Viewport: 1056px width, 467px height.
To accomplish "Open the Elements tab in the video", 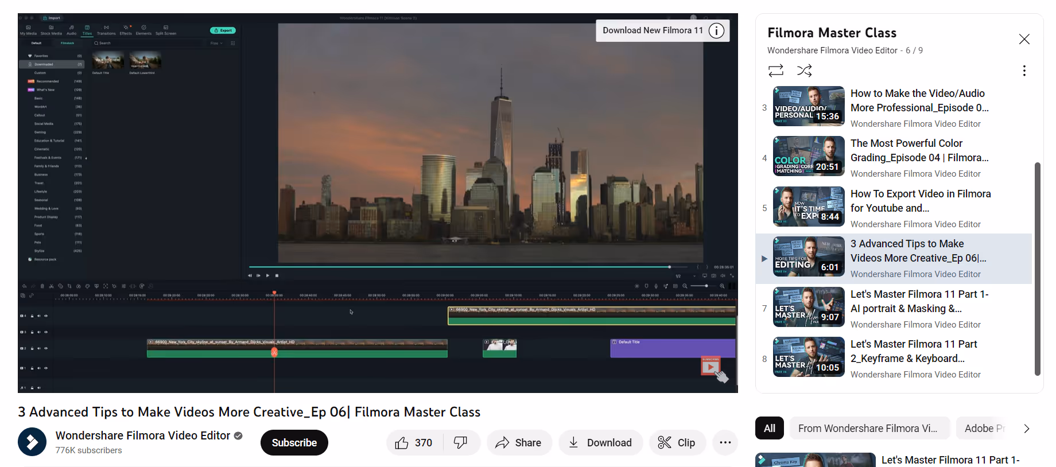I will pos(143,30).
